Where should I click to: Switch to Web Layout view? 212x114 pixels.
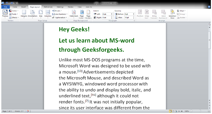[x=176, y=111]
